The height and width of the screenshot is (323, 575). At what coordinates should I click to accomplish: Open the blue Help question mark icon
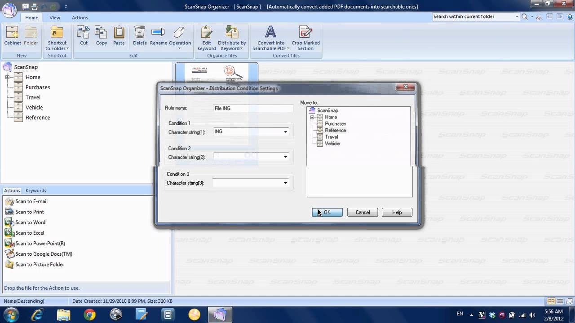(x=570, y=17)
